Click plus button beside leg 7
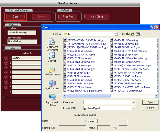Image resolution: width=160 pixels, height=132 pixels. [x=6, y=87]
